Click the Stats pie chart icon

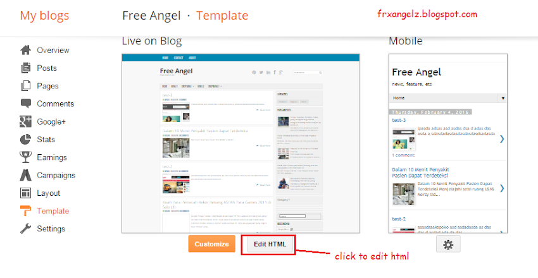pyautogui.click(x=25, y=140)
